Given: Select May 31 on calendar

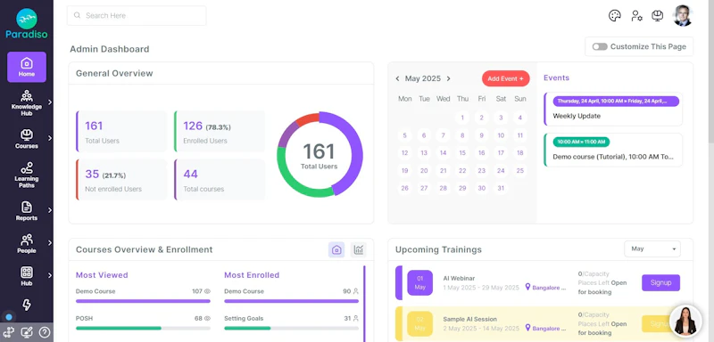Looking at the screenshot, I should coord(501,188).
